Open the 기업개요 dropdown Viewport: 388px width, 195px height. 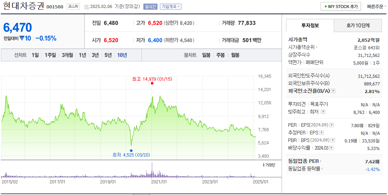pyautogui.click(x=171, y=7)
